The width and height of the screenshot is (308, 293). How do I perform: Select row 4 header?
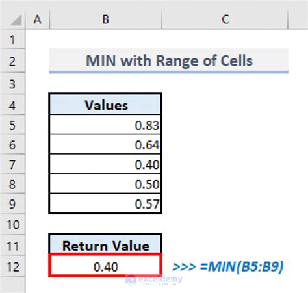coord(12,105)
